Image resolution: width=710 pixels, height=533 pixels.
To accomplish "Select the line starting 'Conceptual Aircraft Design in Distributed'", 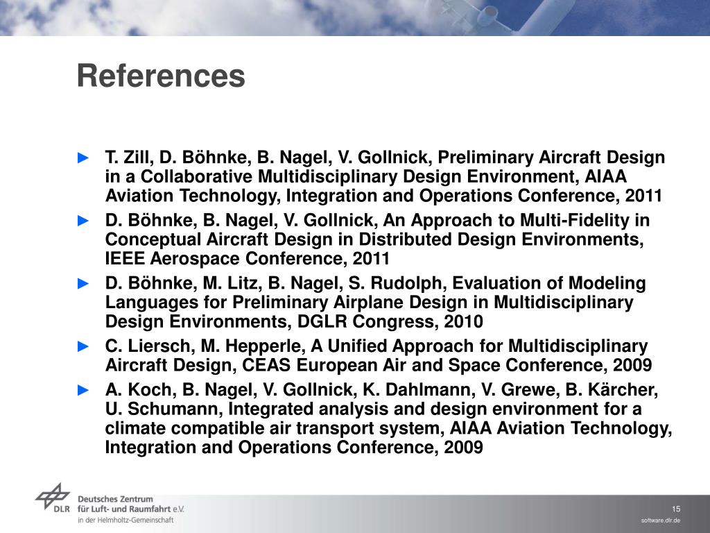I will [374, 239].
